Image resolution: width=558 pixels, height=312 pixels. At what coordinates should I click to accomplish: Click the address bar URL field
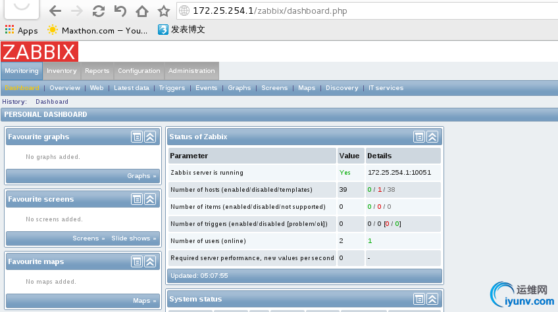367,11
